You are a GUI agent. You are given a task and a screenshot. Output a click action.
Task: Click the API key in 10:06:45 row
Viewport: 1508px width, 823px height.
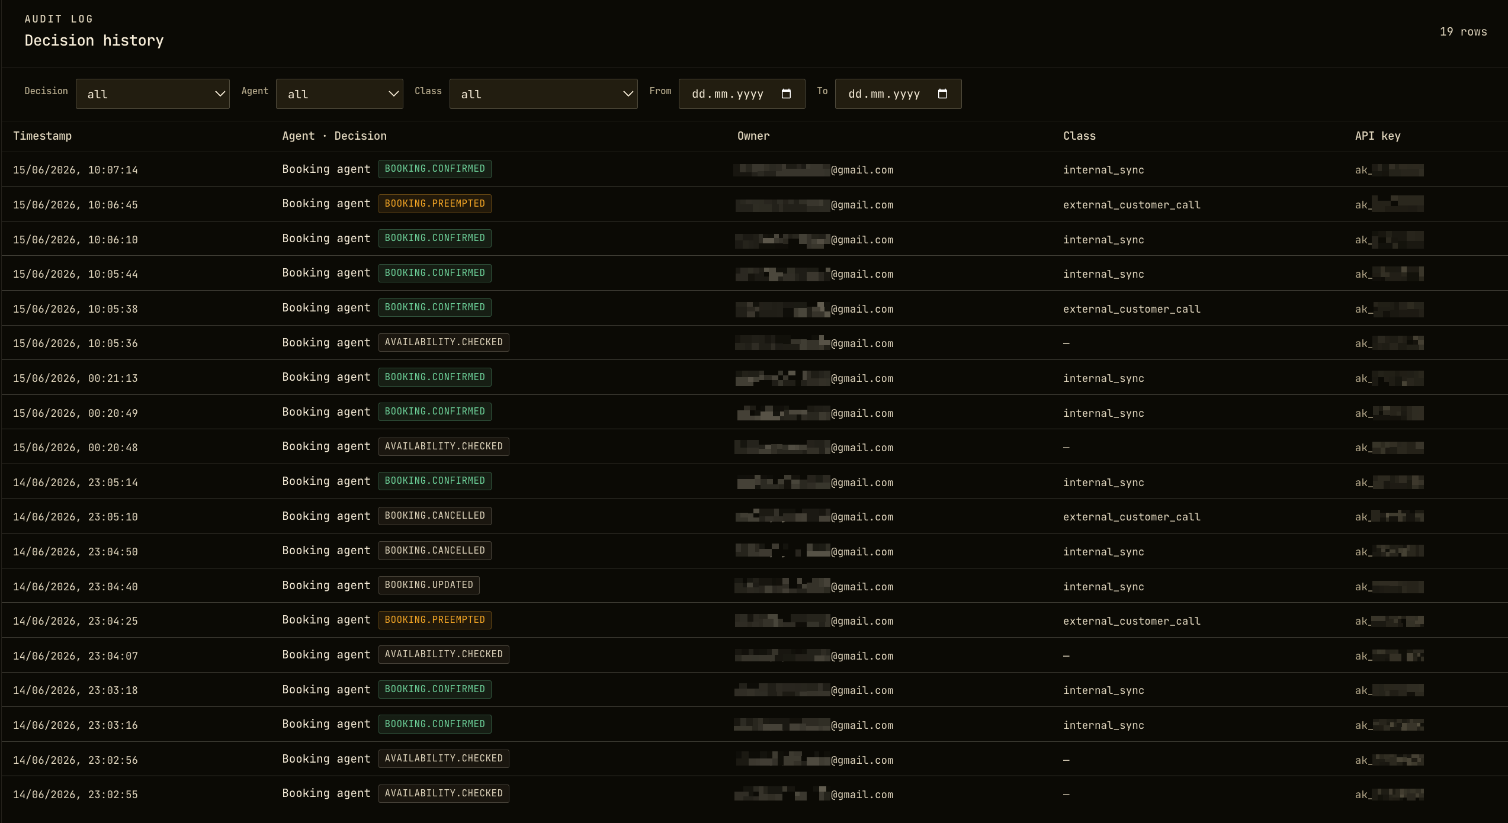point(1389,204)
